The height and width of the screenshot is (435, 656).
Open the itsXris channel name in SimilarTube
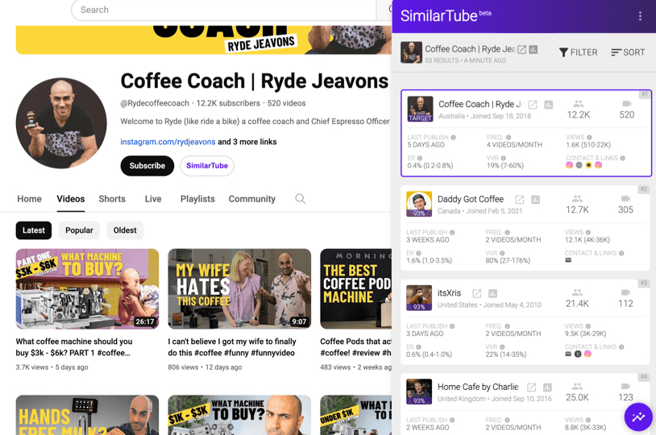[450, 292]
